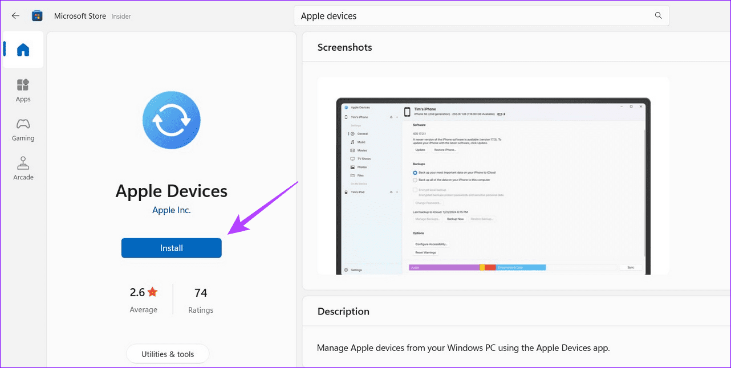Click the red rating star icon
The image size is (731, 368).
click(152, 291)
